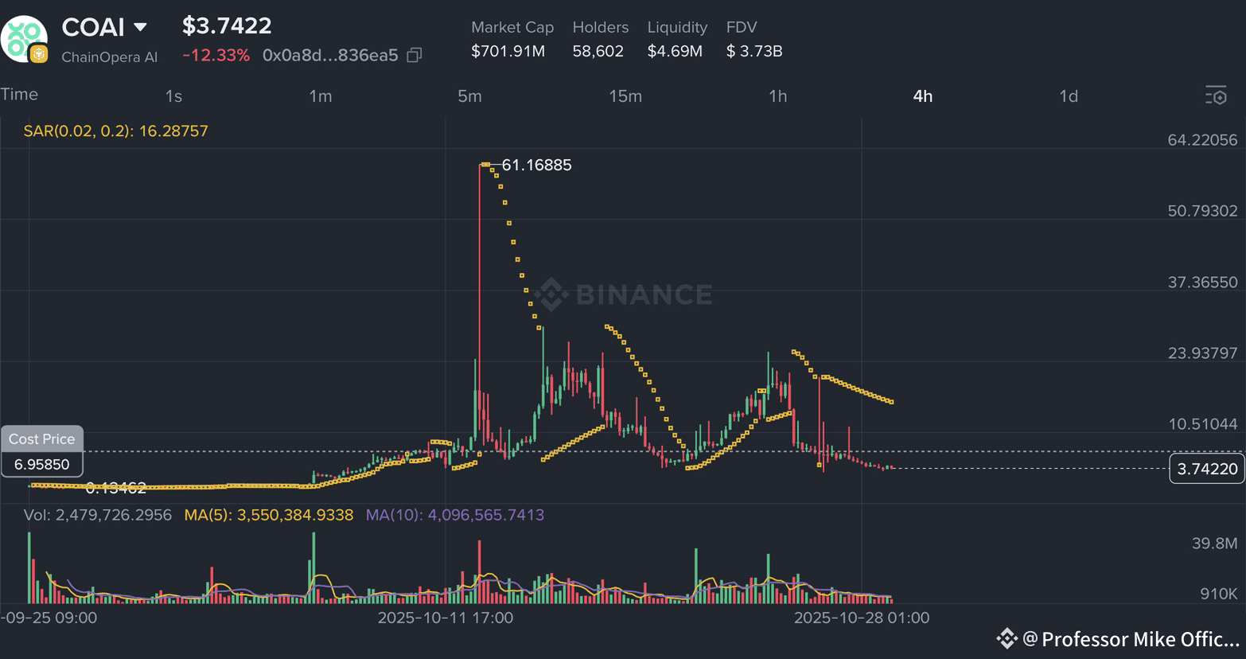
Task: Click the Market Cap $701.91M value
Action: pos(508,52)
